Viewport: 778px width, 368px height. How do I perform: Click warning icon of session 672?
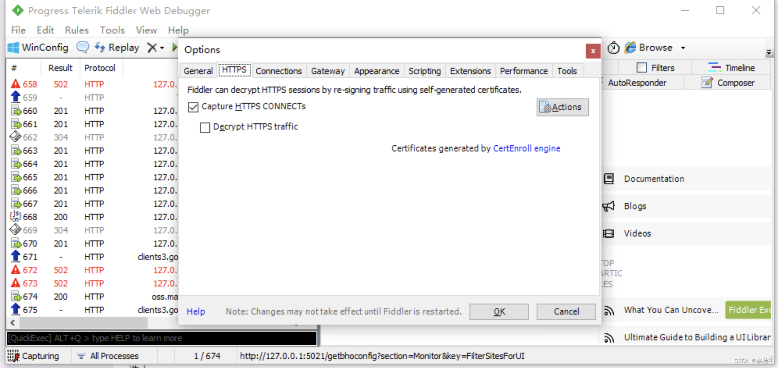tap(16, 270)
